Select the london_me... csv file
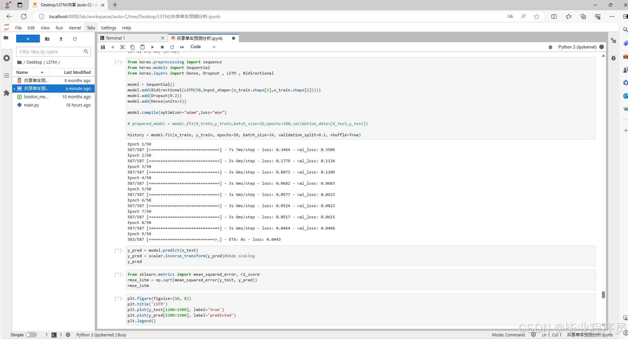Viewport: 628px width, 339px height. click(x=54, y=97)
